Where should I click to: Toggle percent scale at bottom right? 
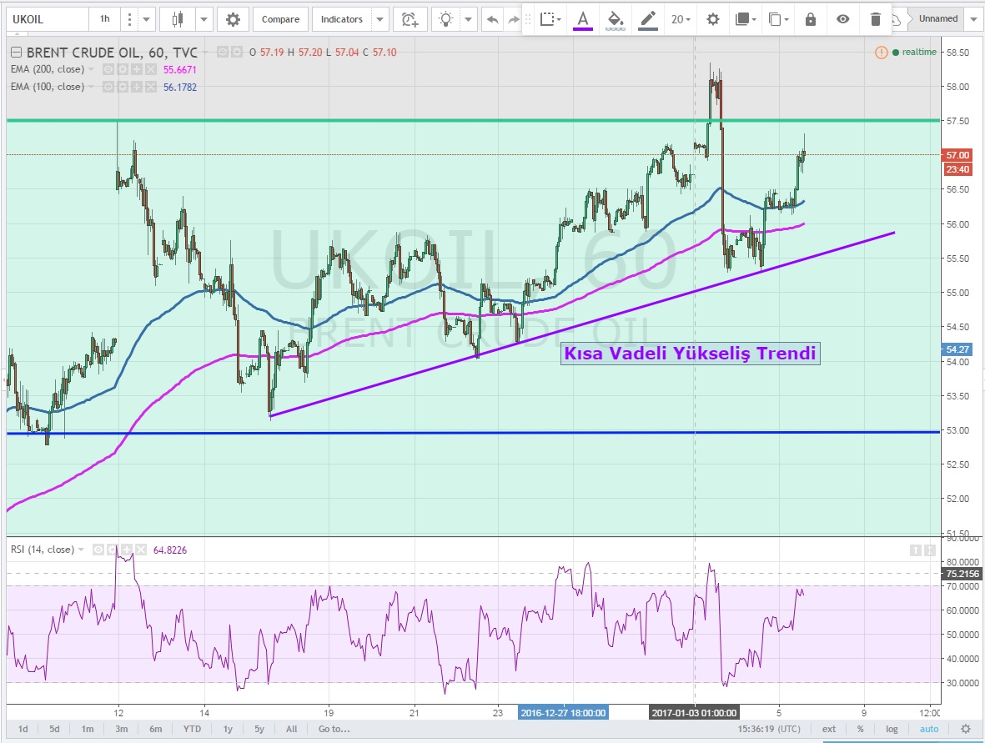(x=860, y=729)
